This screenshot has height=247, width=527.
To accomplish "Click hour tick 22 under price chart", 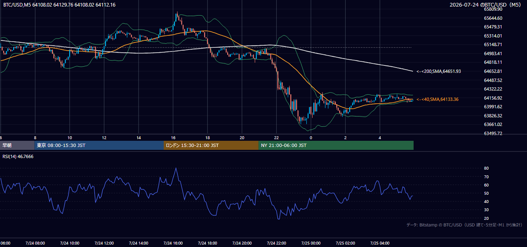I will pyautogui.click(x=276, y=137).
